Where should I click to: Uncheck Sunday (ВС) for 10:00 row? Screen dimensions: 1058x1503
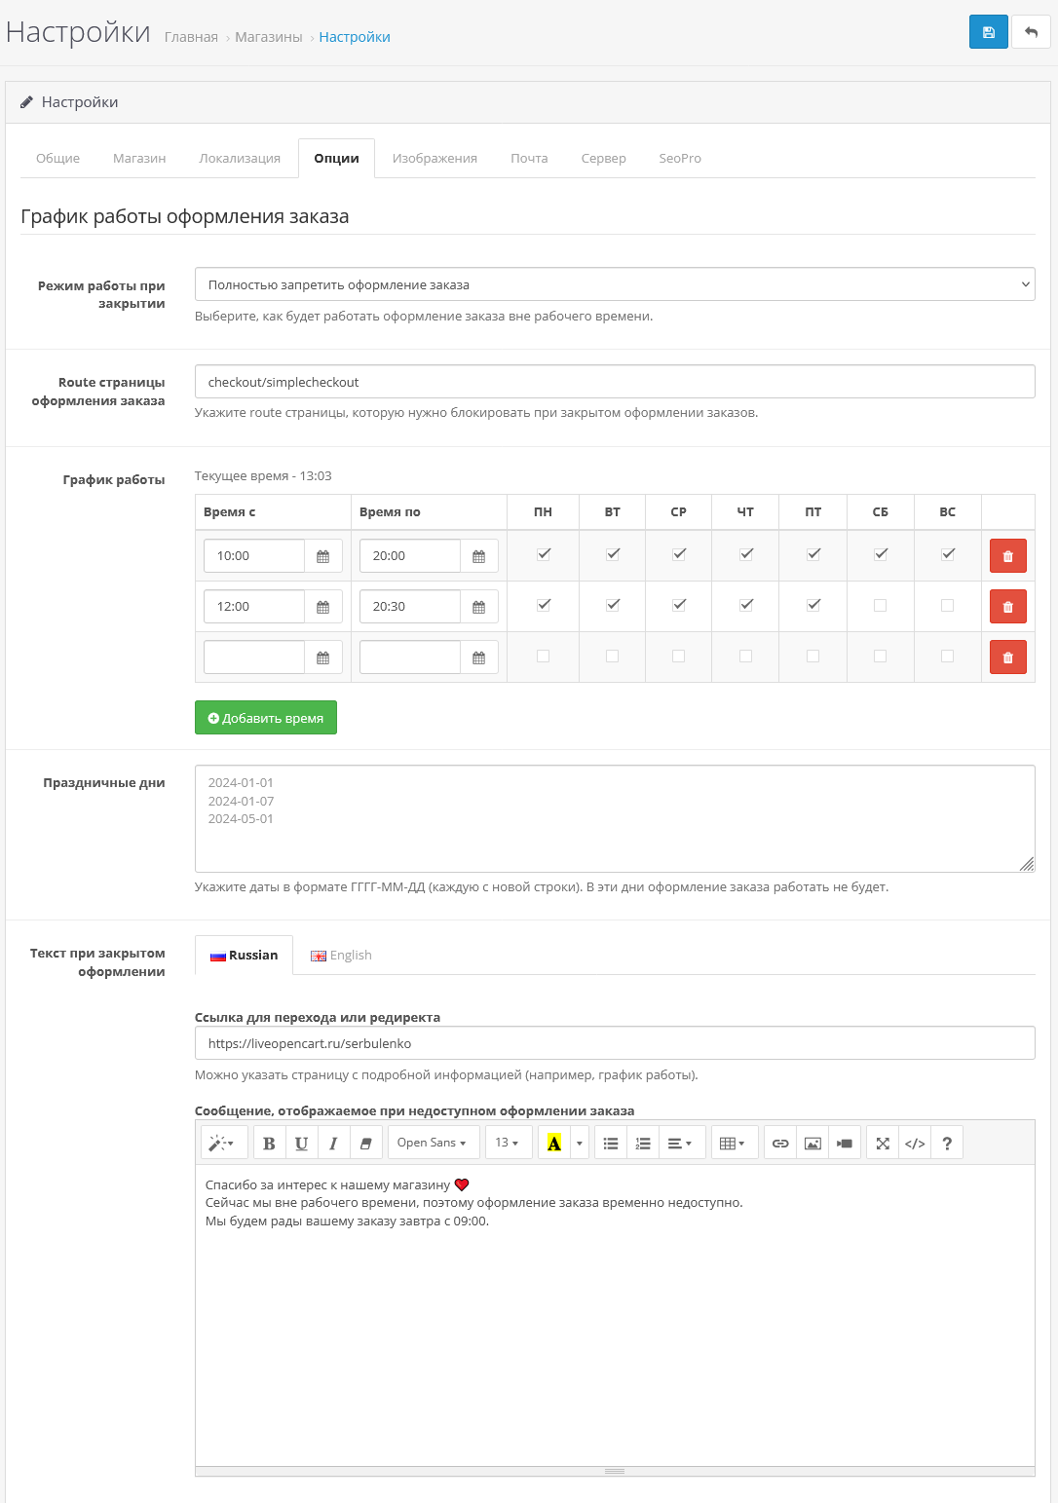tap(948, 554)
